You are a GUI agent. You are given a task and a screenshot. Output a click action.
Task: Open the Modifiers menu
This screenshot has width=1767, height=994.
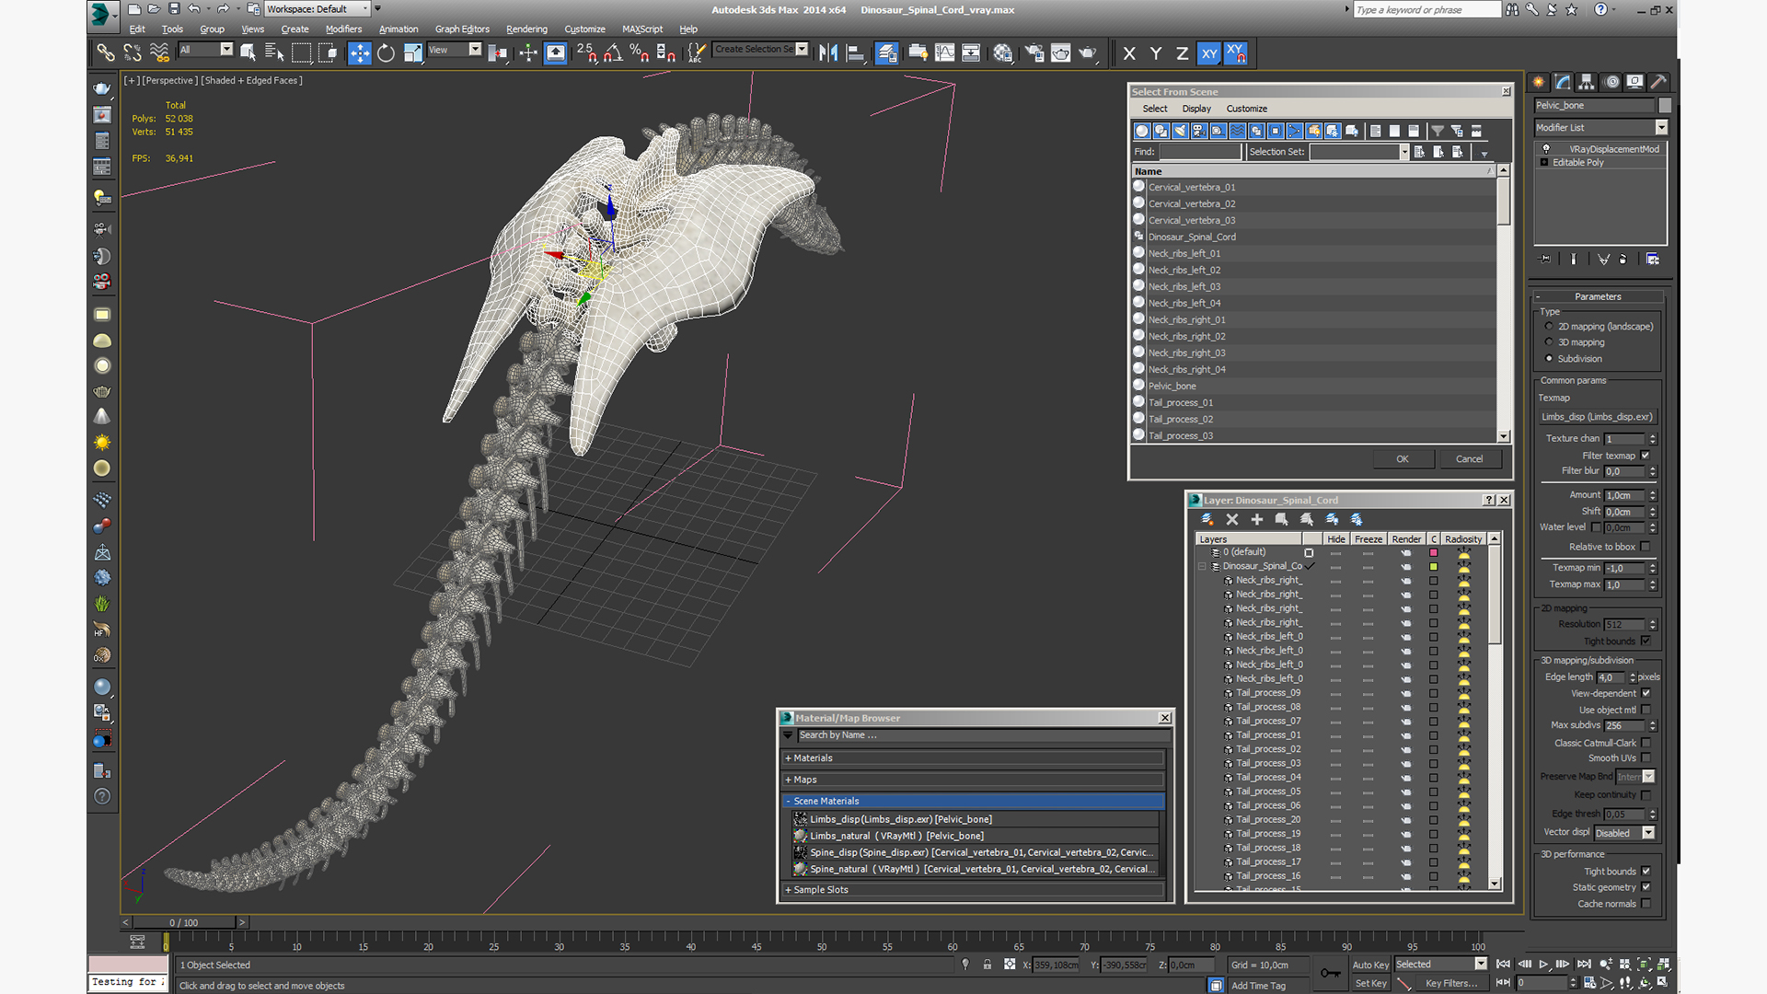click(x=343, y=29)
